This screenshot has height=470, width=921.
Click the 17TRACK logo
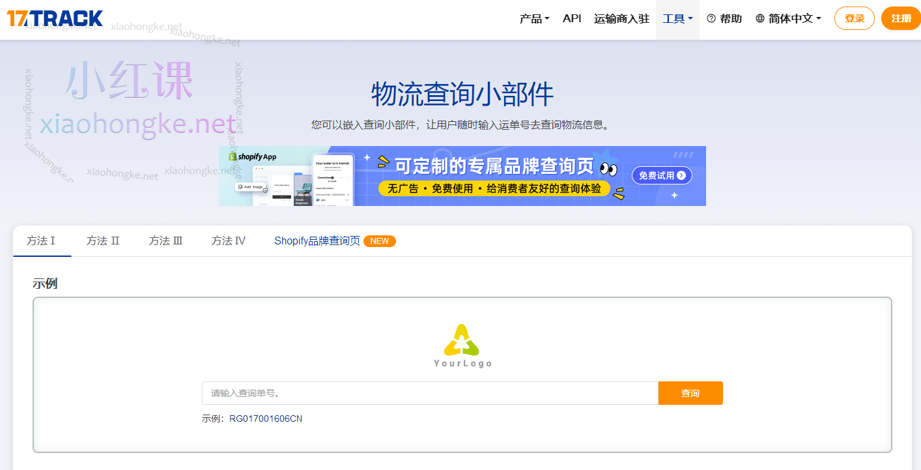[55, 18]
